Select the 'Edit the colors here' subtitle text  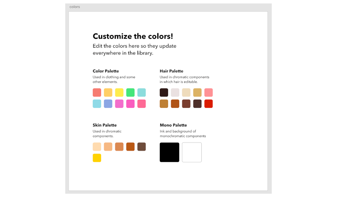click(134, 49)
